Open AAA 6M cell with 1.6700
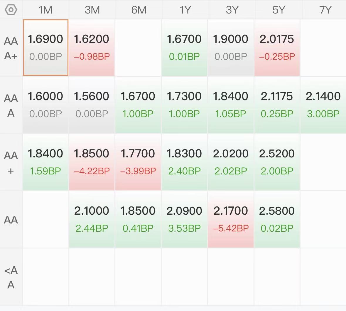This screenshot has height=311, width=346. point(138,105)
